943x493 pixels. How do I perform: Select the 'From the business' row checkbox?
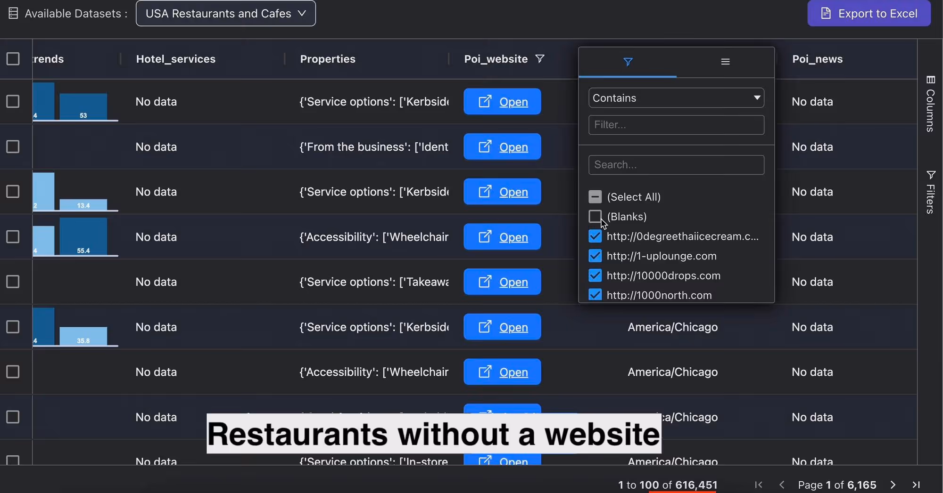(x=13, y=147)
